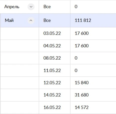Viewport: 116px width, 114px height.
Task: Click value 15 840 for 12.05.22
Action: point(82,83)
